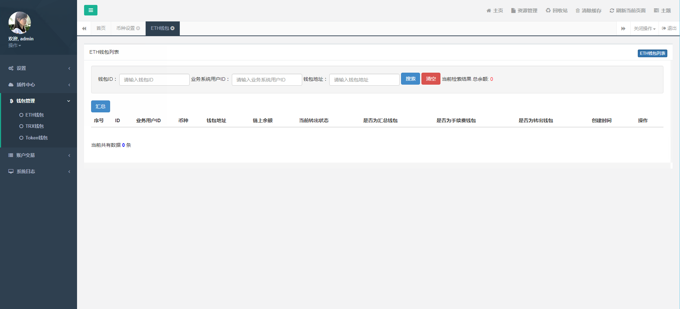Click the blue 搜索 button

tap(411, 79)
